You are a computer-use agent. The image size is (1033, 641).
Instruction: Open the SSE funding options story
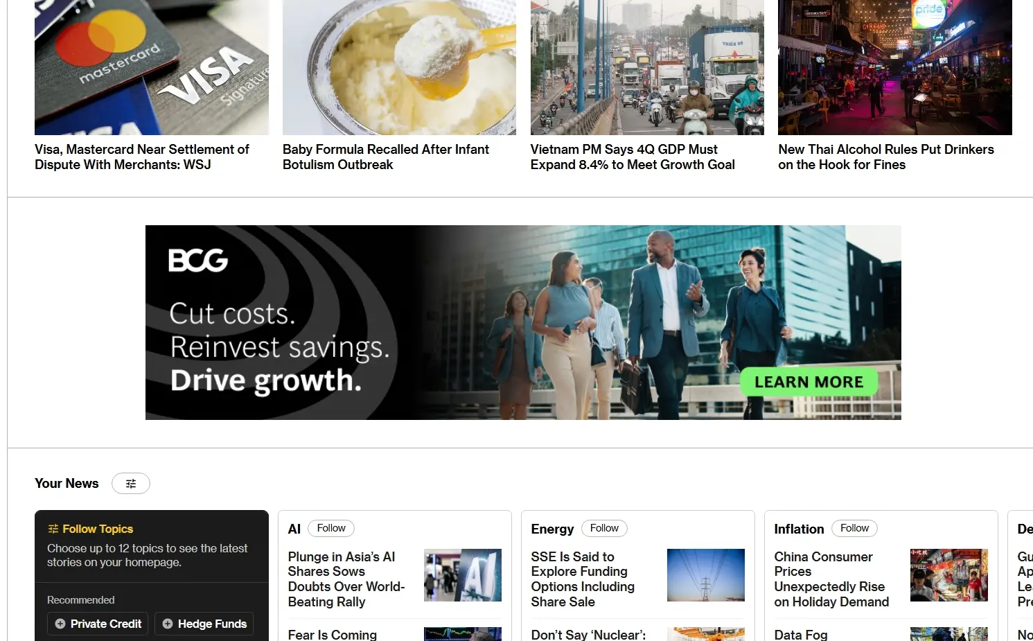[x=583, y=579]
